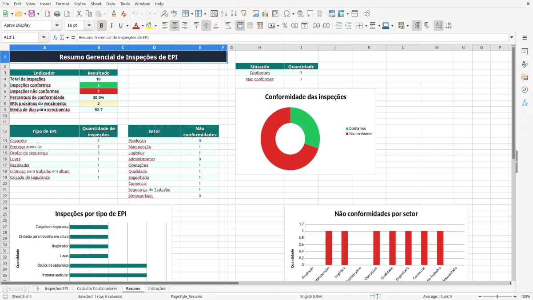
Task: Open the Name Box dropdown arrow
Action: pos(44,37)
